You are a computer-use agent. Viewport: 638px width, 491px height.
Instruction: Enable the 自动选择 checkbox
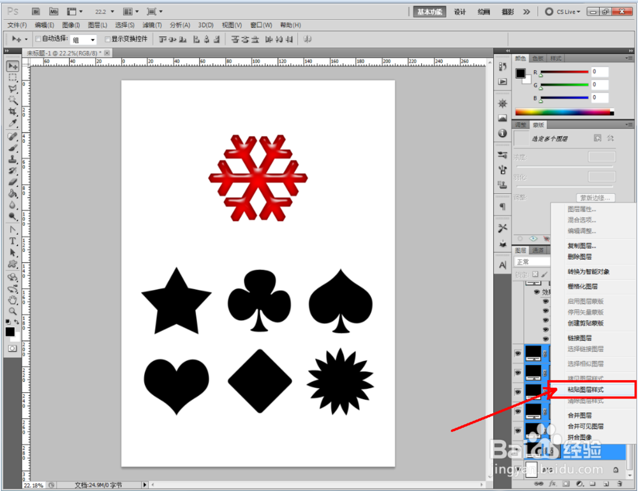tap(38, 39)
